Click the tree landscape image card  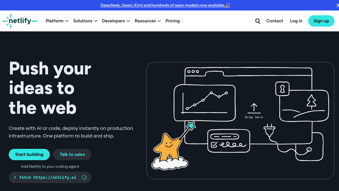pos(304,106)
